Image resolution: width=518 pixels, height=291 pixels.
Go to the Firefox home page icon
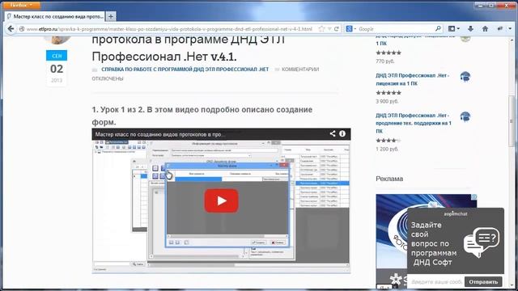coord(485,29)
